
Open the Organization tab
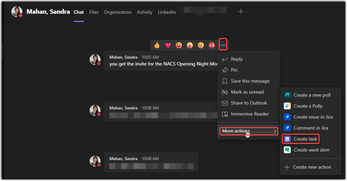[117, 12]
